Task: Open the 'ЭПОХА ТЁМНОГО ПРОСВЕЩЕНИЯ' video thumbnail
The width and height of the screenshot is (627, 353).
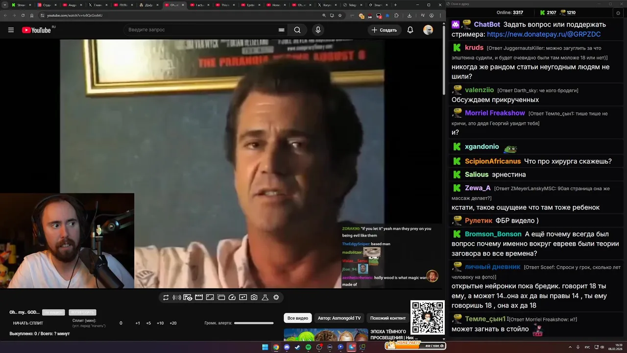Action: 326,335
